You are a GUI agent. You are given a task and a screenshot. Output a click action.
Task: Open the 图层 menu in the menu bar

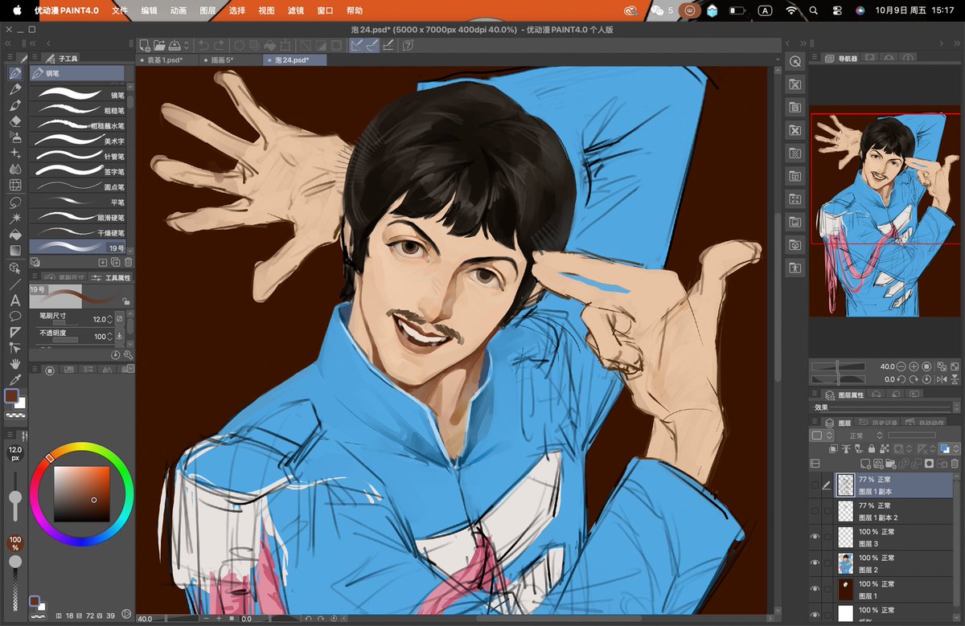[x=208, y=10]
